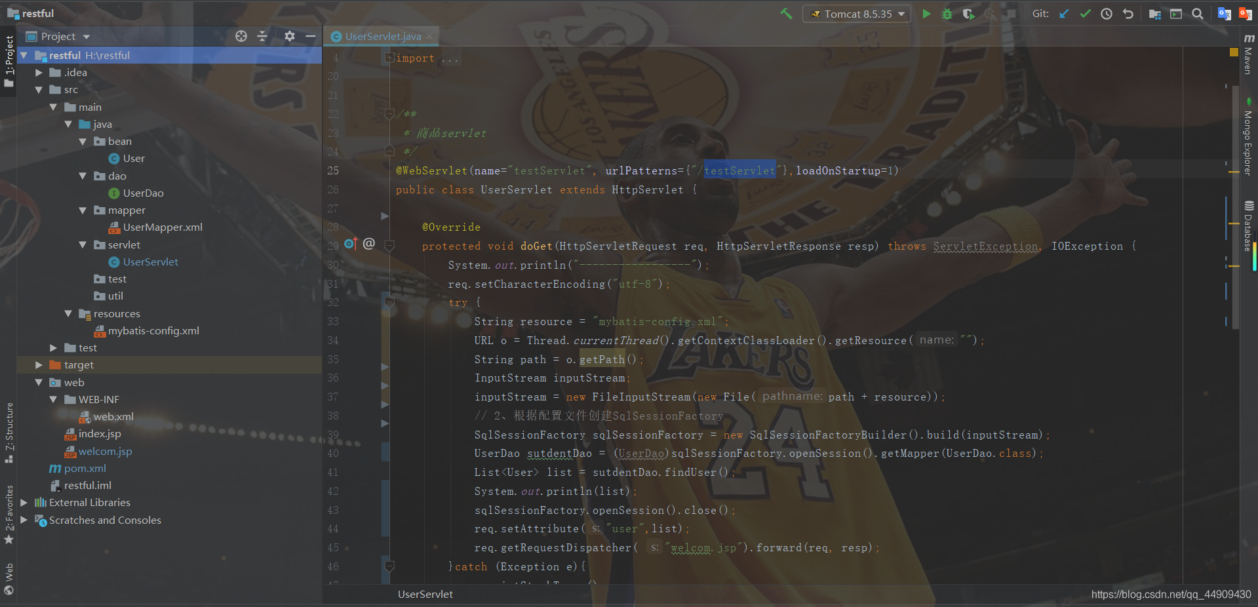Select pom.xml file
Viewport: 1258px width, 607px height.
tap(85, 469)
